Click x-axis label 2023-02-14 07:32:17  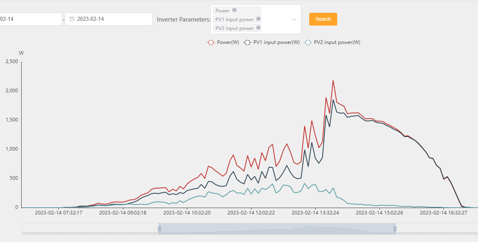point(58,213)
